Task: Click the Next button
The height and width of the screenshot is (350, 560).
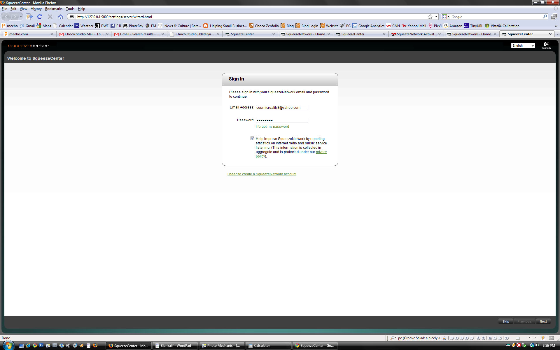Action: pyautogui.click(x=543, y=321)
